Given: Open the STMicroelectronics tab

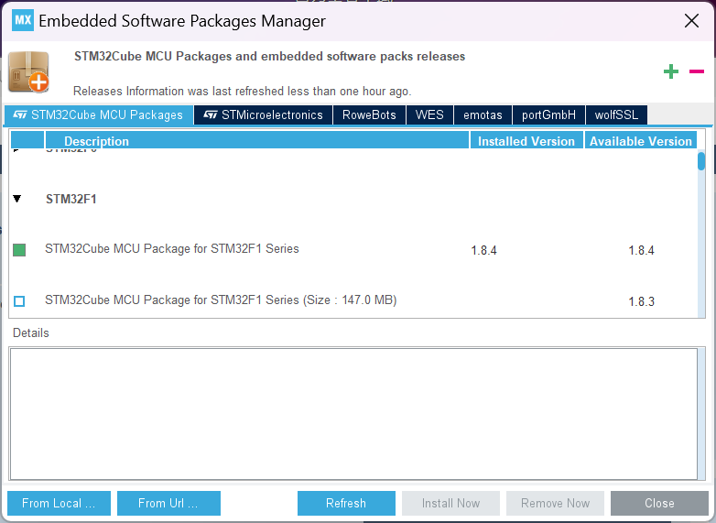Looking at the screenshot, I should pyautogui.click(x=263, y=114).
